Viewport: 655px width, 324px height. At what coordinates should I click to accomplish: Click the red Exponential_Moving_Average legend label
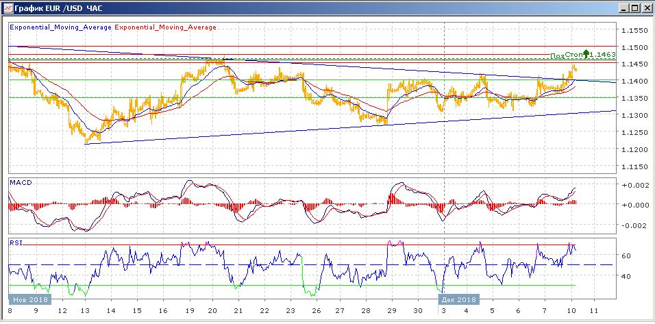click(165, 27)
